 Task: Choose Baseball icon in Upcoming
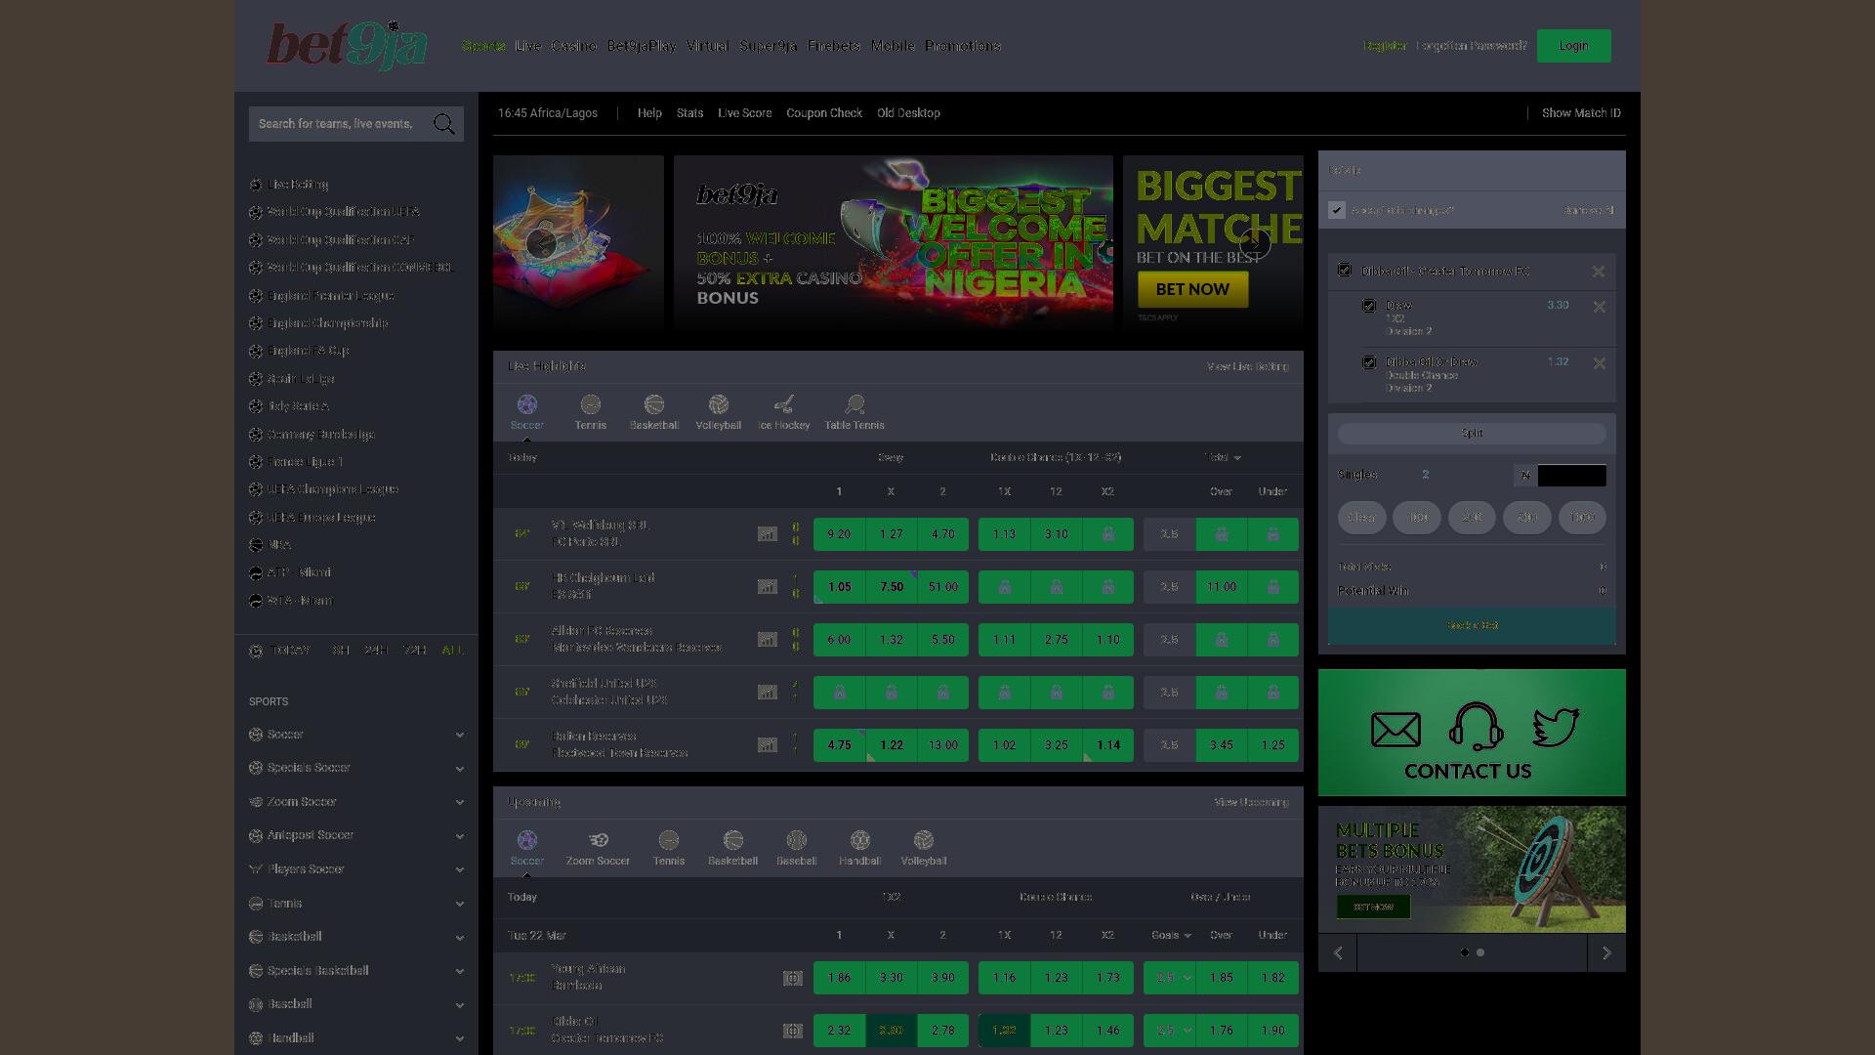796,840
